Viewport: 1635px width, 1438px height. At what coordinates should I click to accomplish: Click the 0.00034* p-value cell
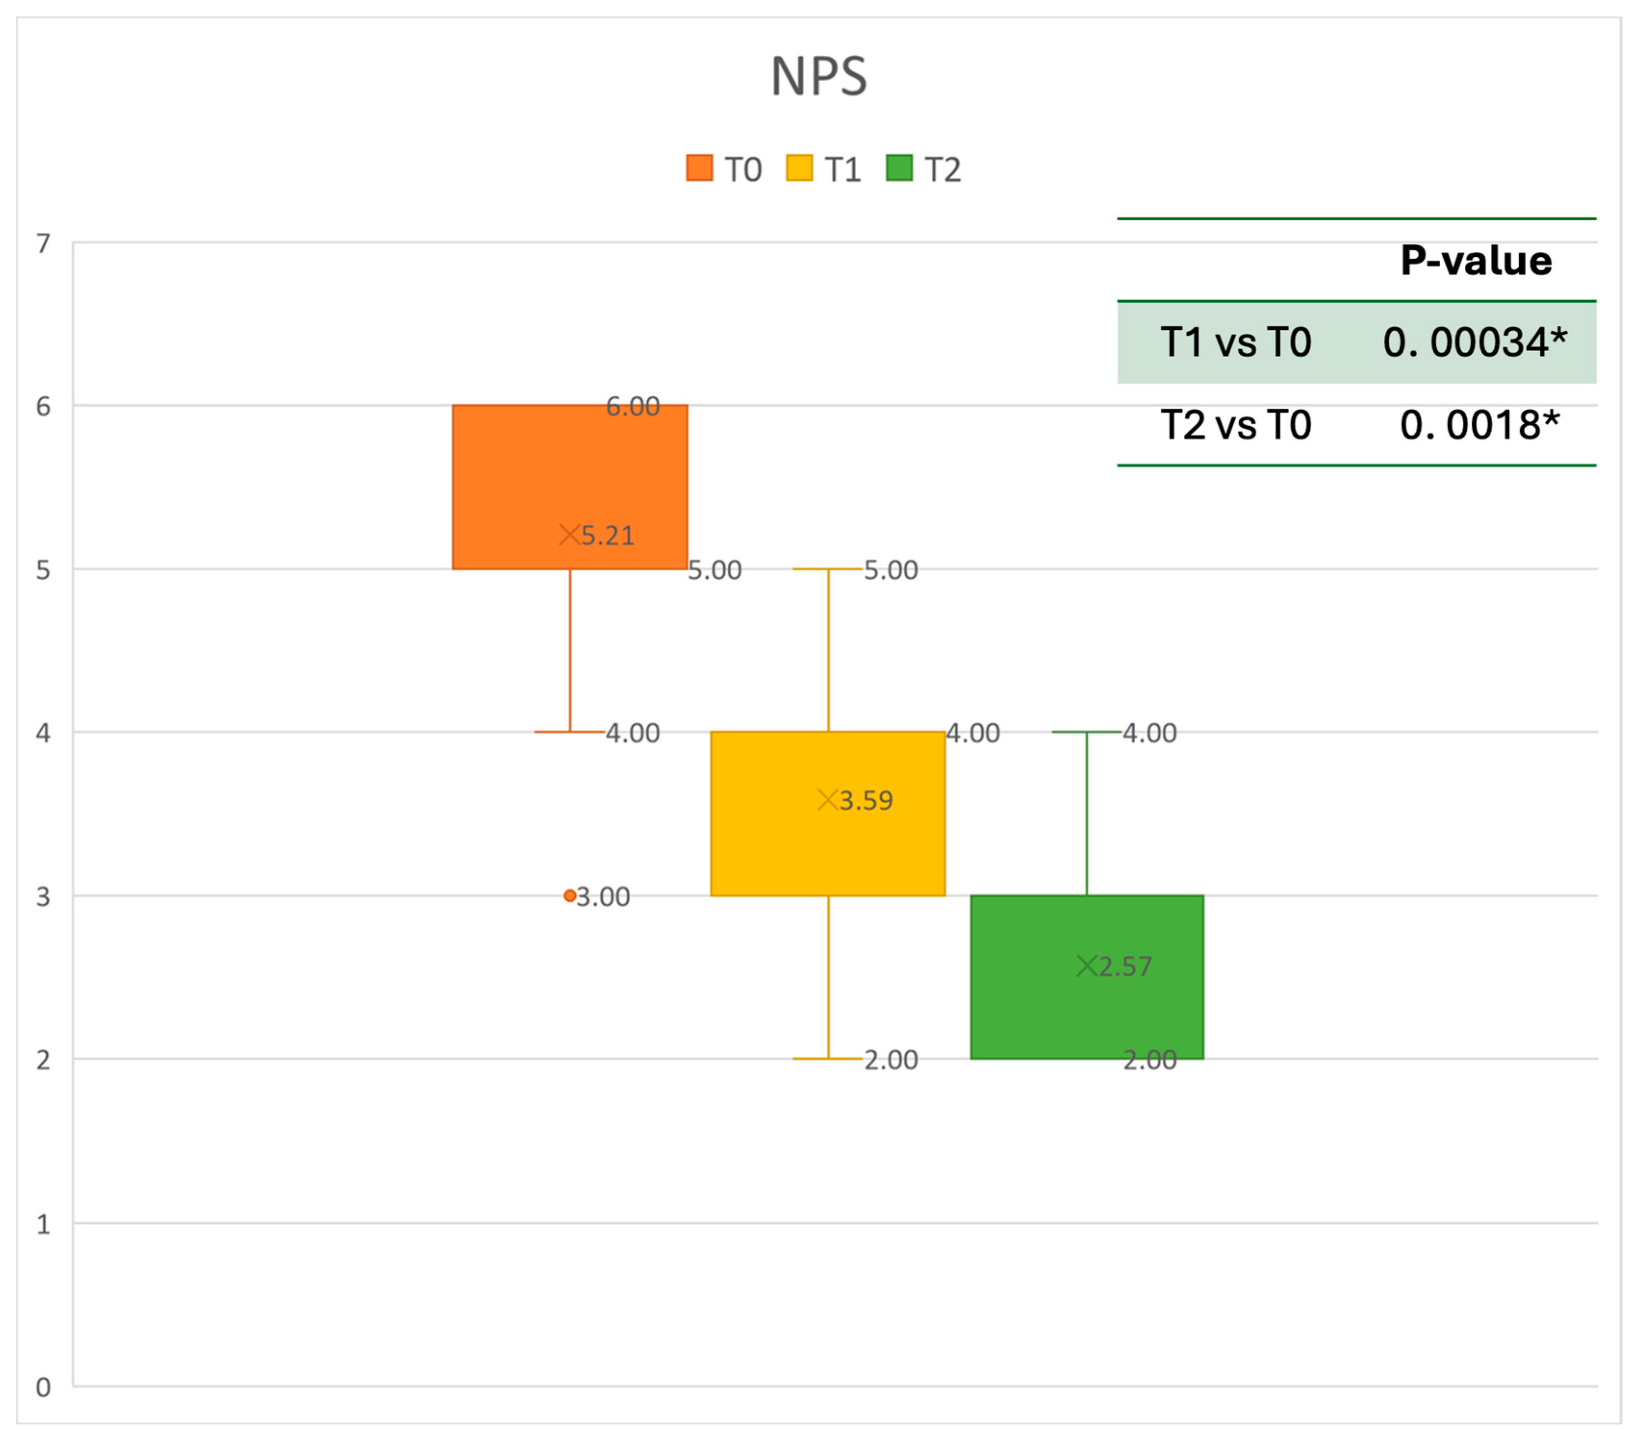(1474, 342)
